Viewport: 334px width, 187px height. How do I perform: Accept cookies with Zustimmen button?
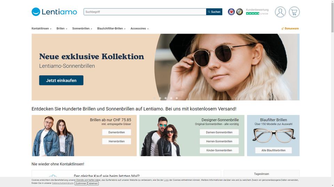(81, 184)
